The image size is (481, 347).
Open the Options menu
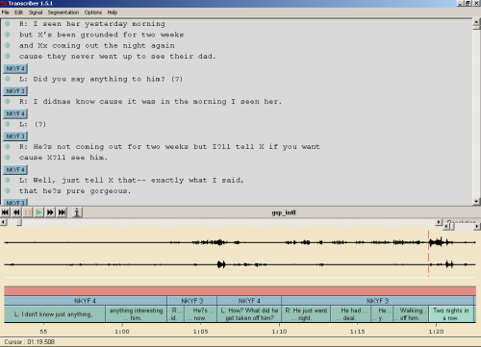coord(93,12)
